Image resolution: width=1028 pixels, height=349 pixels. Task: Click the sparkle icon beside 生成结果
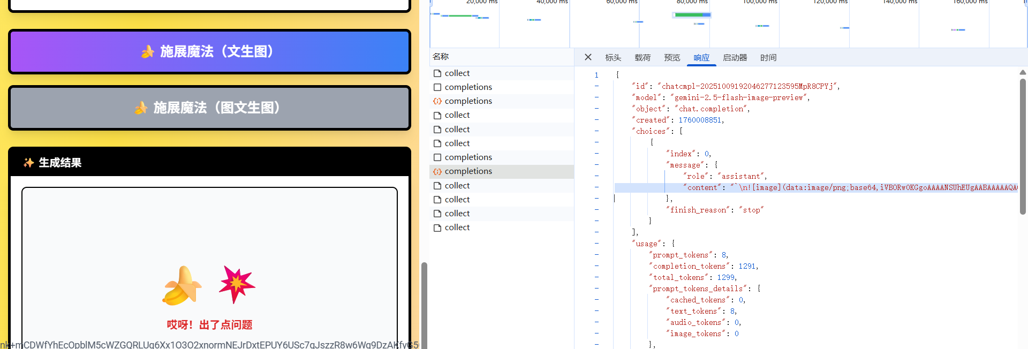(29, 163)
